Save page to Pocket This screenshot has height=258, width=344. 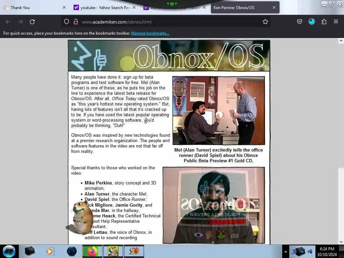click(299, 21)
